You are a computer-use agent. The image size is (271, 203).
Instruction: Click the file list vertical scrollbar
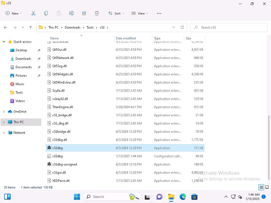[269, 148]
